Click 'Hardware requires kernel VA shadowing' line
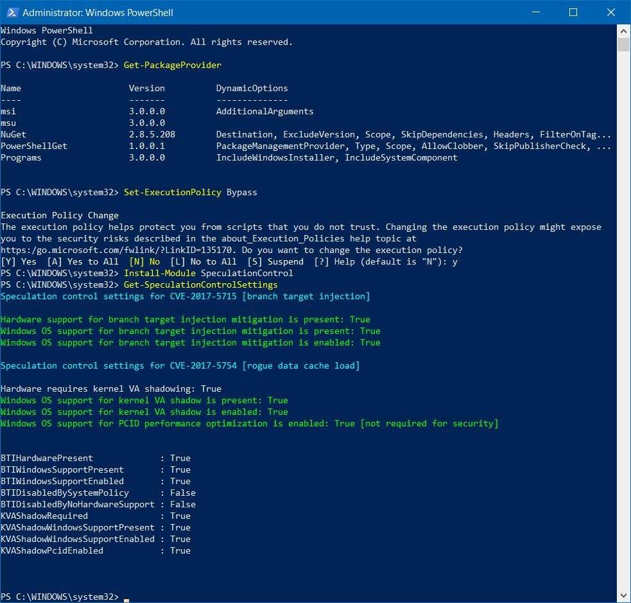The width and height of the screenshot is (631, 603). [111, 389]
